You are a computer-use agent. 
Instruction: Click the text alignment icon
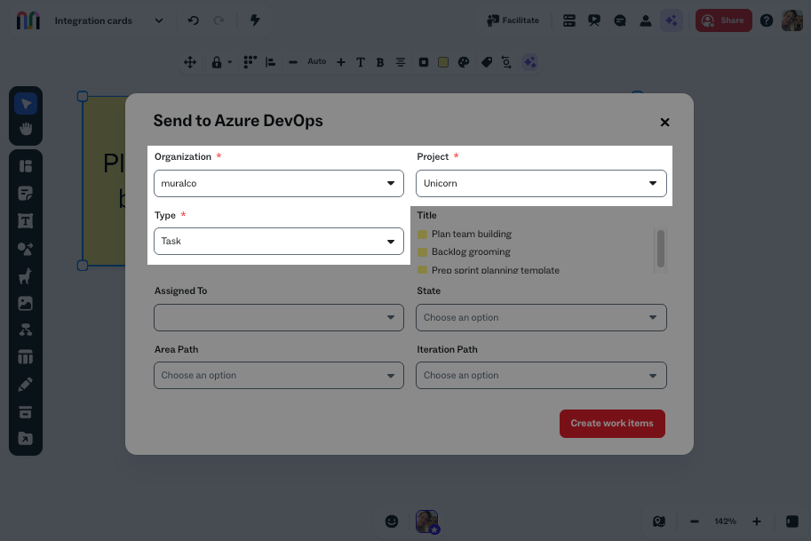click(x=401, y=62)
